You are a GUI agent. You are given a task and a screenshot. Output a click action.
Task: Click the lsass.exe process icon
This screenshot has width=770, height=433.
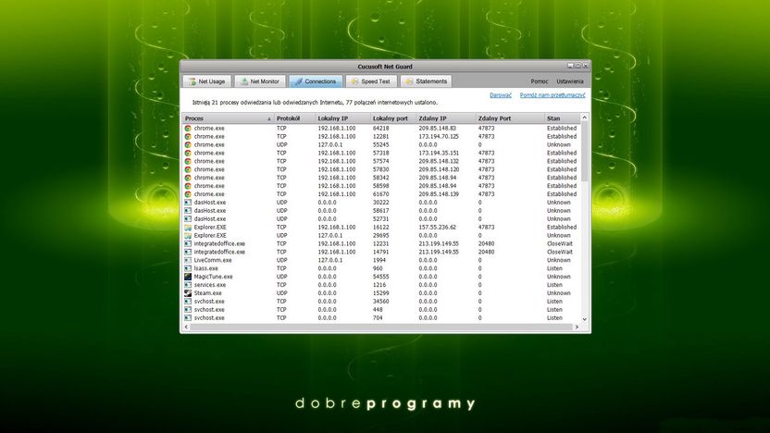click(x=188, y=268)
